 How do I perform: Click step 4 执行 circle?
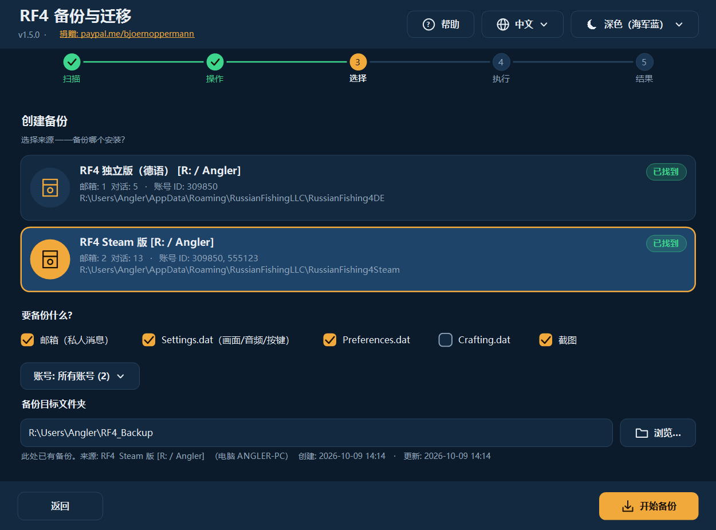pyautogui.click(x=501, y=62)
